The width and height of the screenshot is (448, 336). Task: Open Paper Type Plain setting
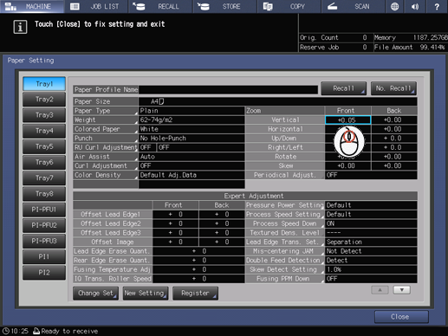192,111
